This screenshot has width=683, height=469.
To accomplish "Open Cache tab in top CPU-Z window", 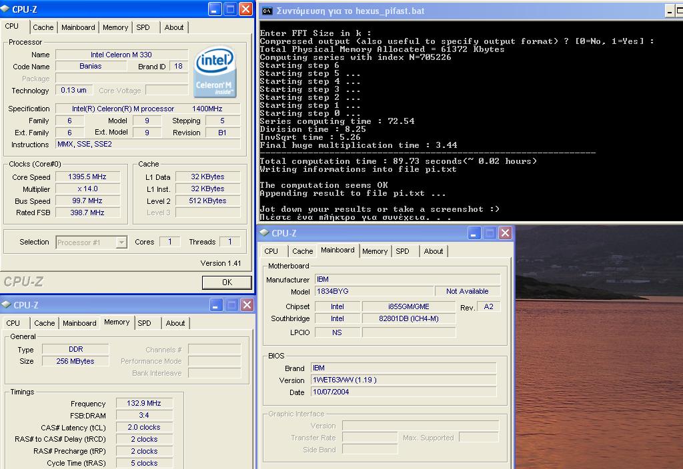I will 43,27.
